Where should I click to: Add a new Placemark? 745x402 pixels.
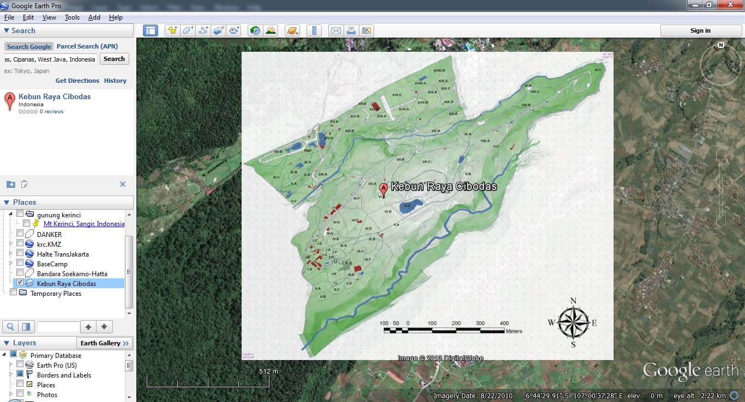click(x=171, y=31)
